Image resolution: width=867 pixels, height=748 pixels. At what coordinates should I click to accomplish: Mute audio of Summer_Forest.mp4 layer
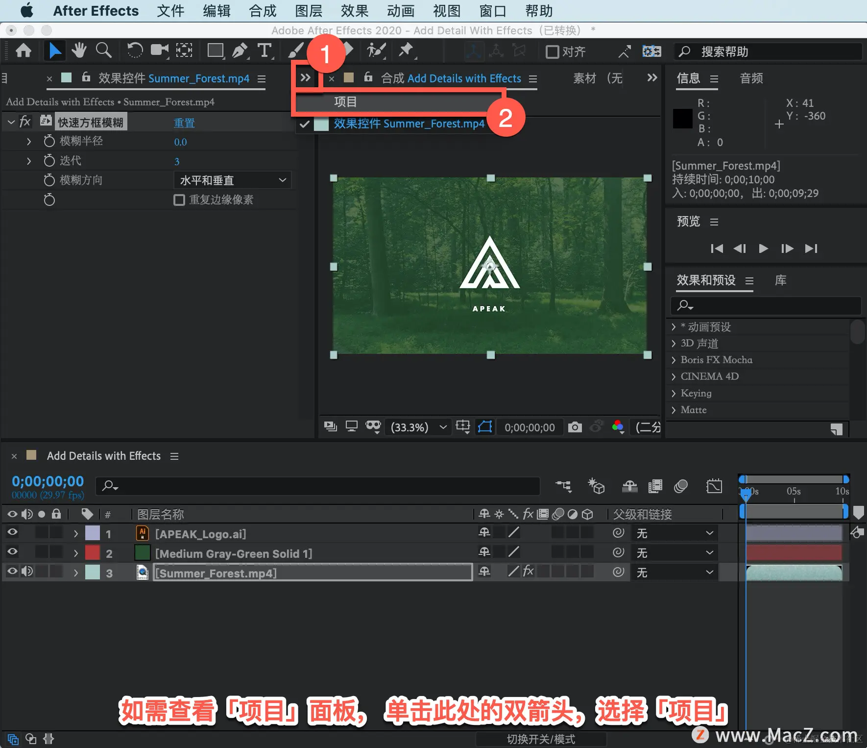(27, 572)
